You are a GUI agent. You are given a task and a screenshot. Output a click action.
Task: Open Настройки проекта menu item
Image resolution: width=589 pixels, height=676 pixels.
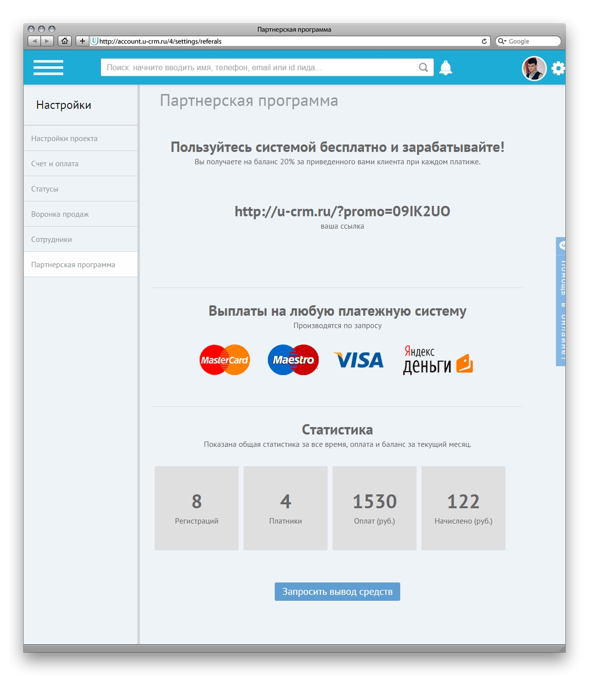click(81, 138)
